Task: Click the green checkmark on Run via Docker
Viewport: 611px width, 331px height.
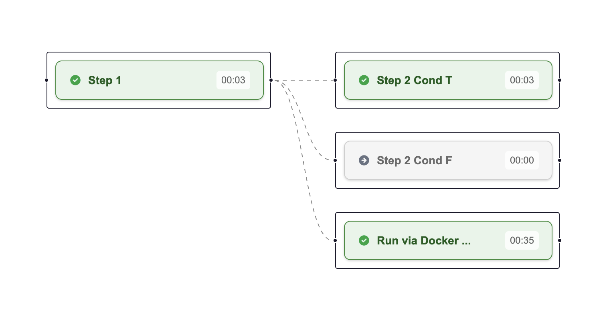Action: 364,240
